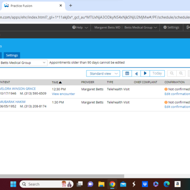Screen dimensions: 190x190
Task: Click warning icon for Velora's confirmation
Action: click(x=166, y=89)
